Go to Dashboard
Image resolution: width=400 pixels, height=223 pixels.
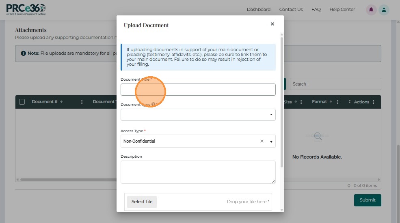click(259, 9)
